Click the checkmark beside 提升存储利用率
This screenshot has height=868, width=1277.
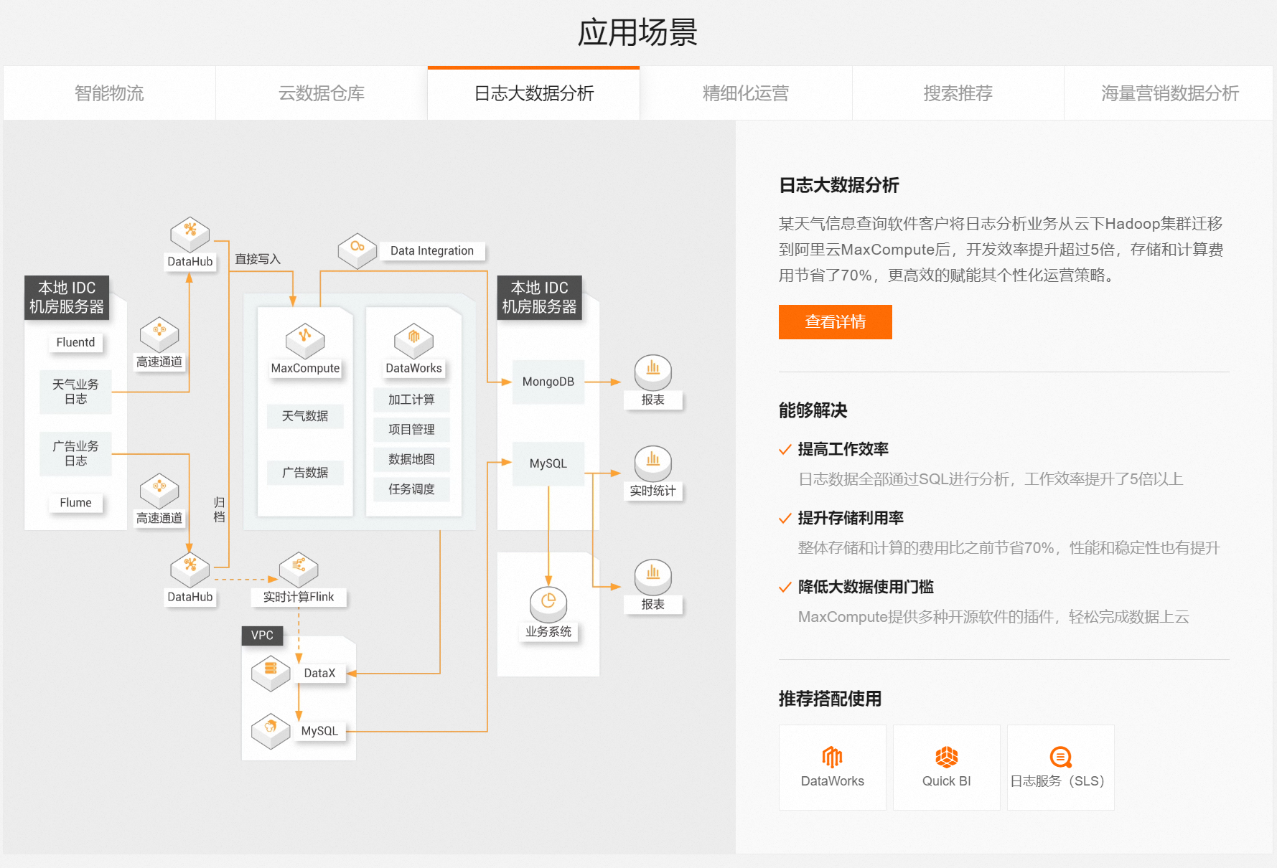point(785,519)
